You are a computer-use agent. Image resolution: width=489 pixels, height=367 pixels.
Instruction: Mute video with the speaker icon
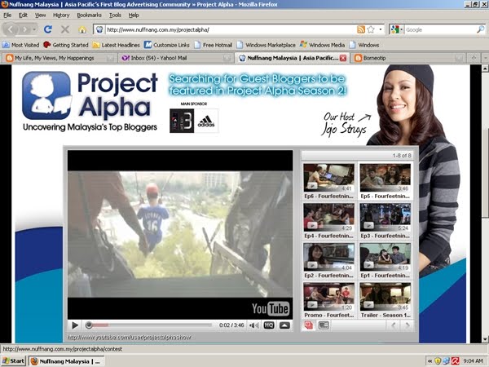(x=254, y=325)
